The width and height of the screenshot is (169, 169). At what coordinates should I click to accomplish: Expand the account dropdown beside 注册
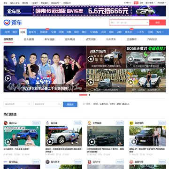pos(150,3)
